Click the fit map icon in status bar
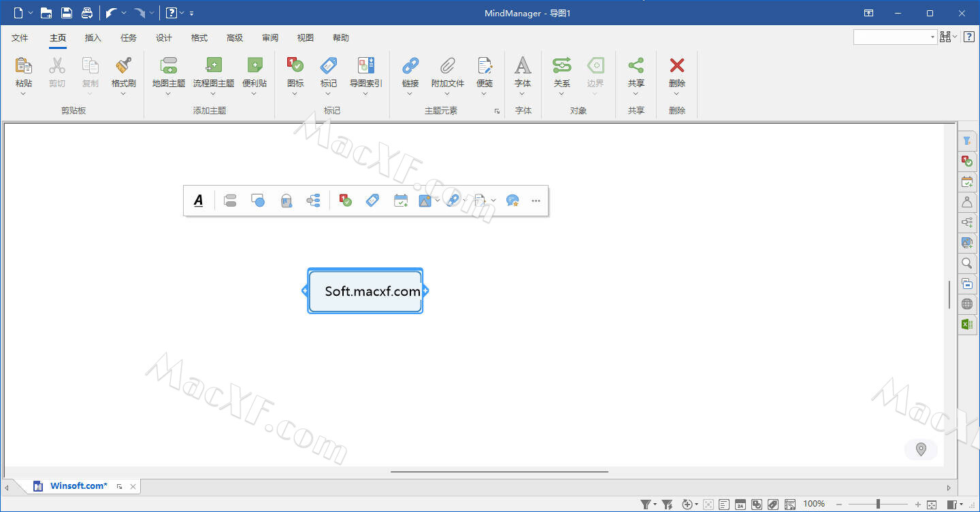Image resolution: width=980 pixels, height=512 pixels. (x=932, y=505)
